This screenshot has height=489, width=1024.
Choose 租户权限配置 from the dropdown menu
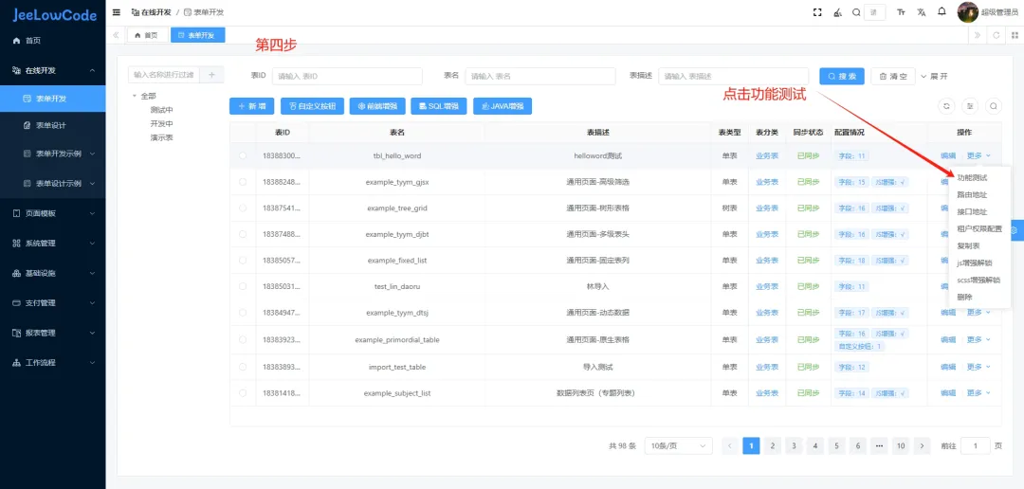coord(978,228)
